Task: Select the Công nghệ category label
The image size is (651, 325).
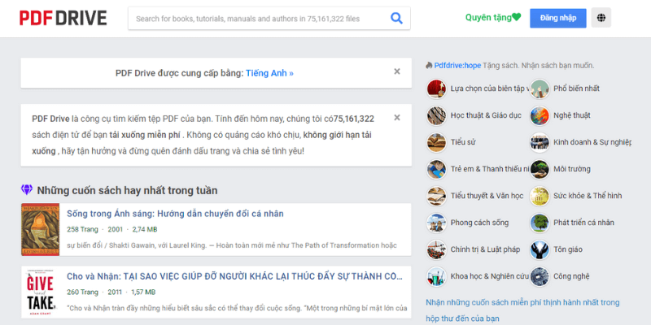Action: 571,276
